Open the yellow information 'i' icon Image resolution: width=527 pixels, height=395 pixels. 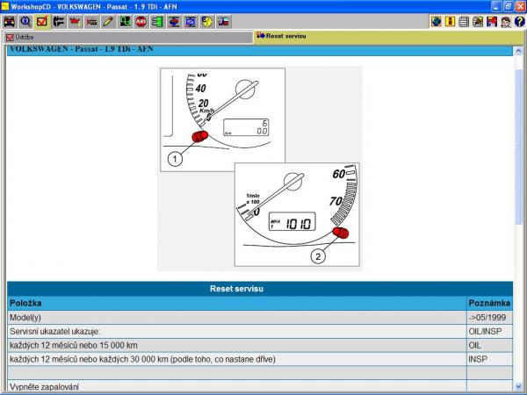tap(450, 21)
